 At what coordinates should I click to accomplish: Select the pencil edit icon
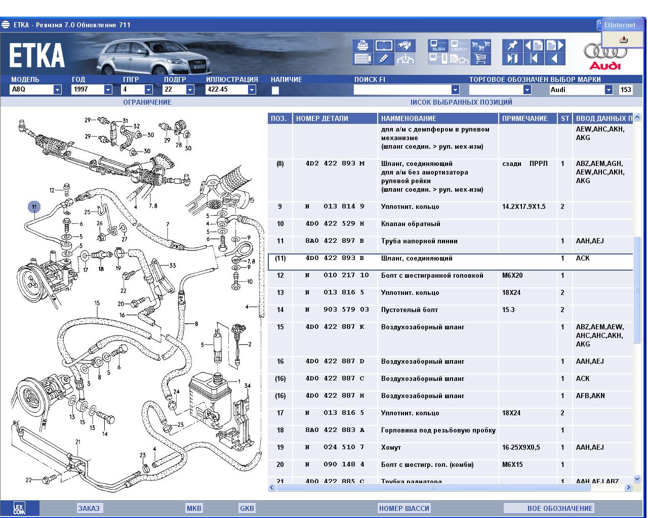(384, 59)
